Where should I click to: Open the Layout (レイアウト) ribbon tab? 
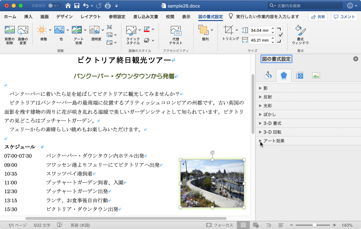(x=91, y=17)
